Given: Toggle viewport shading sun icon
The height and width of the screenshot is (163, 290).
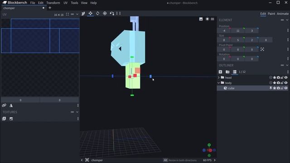Looking at the screenshot, I should coord(207,19).
